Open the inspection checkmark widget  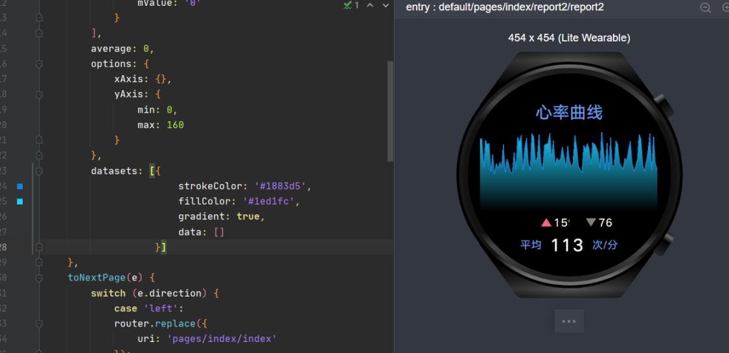[351, 5]
